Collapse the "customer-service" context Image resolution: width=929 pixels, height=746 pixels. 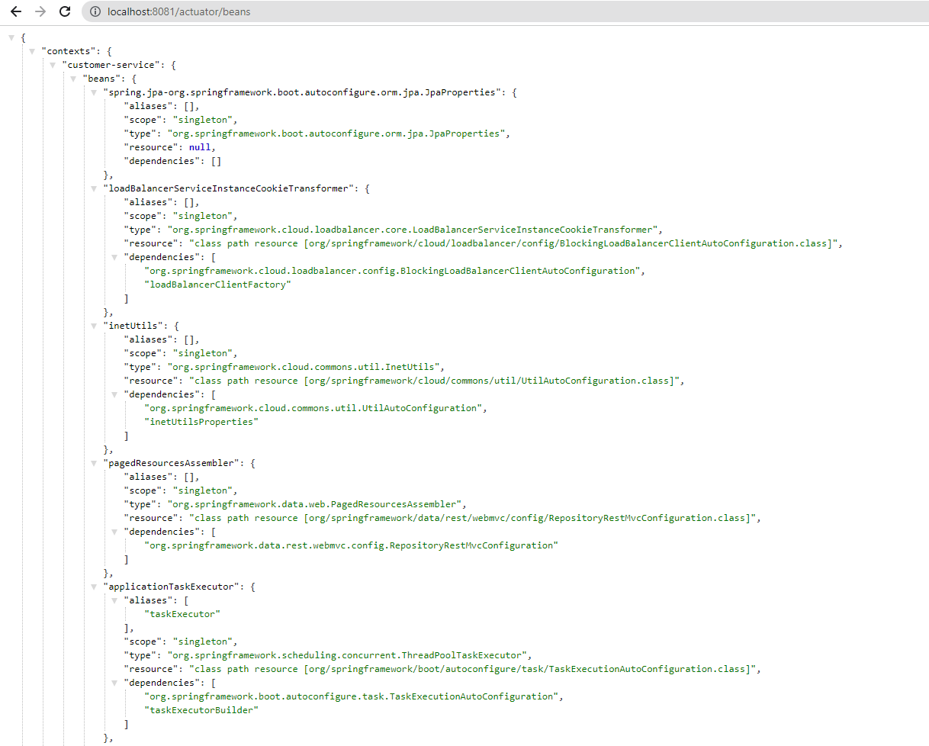click(53, 64)
